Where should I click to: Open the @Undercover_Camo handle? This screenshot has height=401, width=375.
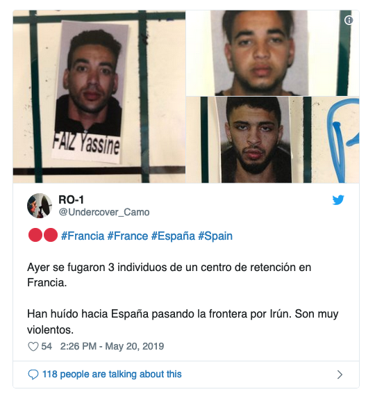tap(104, 212)
